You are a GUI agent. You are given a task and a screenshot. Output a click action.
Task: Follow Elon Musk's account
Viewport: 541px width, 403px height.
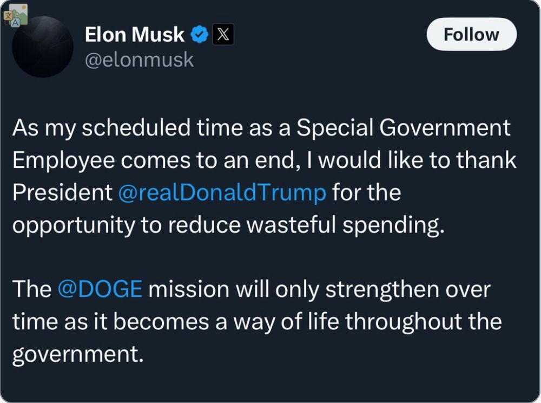point(471,35)
